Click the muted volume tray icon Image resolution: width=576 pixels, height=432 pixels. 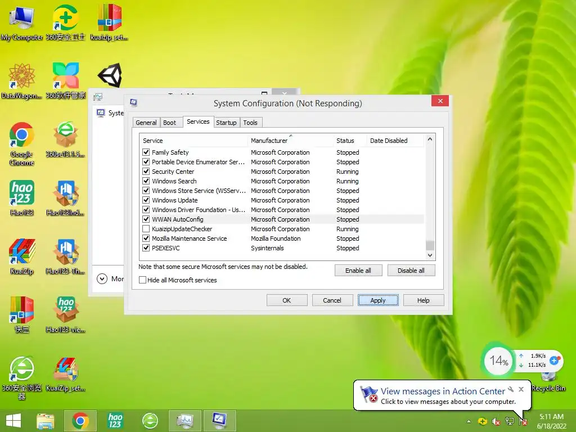[496, 422]
